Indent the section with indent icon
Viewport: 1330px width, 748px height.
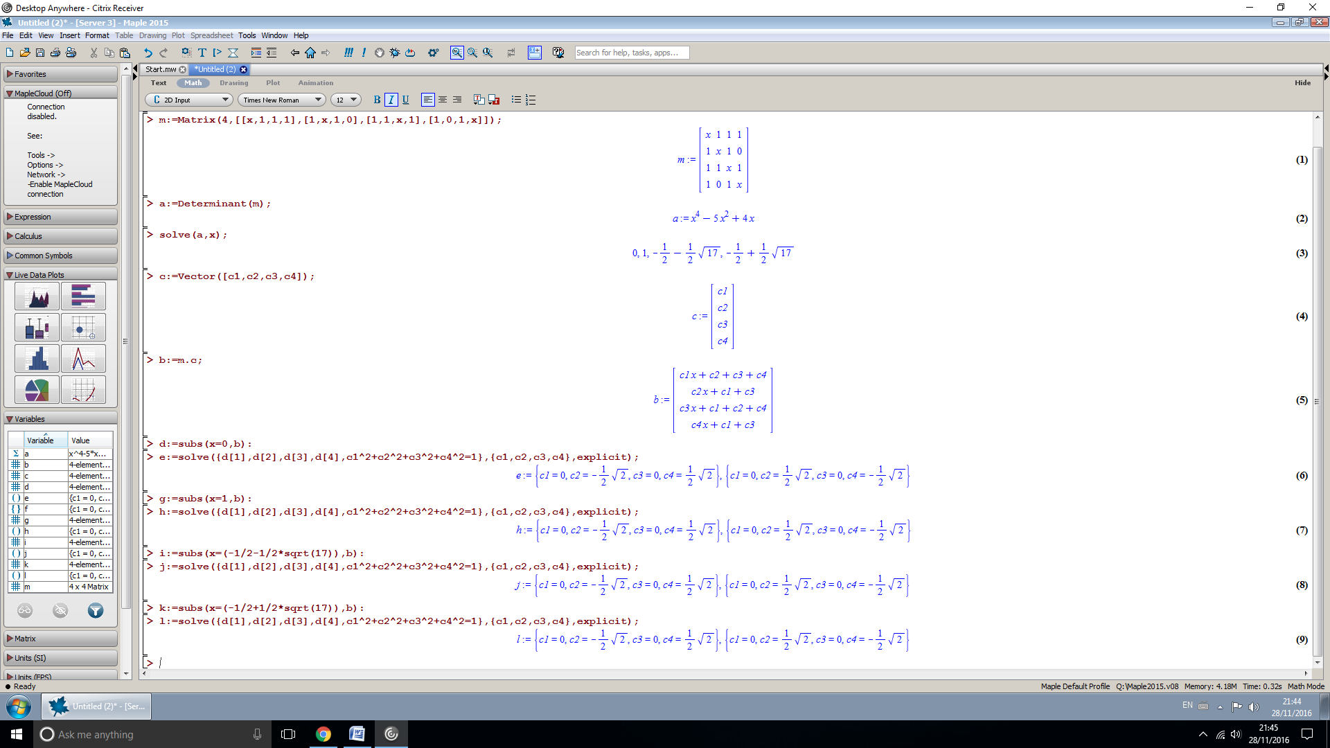(x=256, y=53)
